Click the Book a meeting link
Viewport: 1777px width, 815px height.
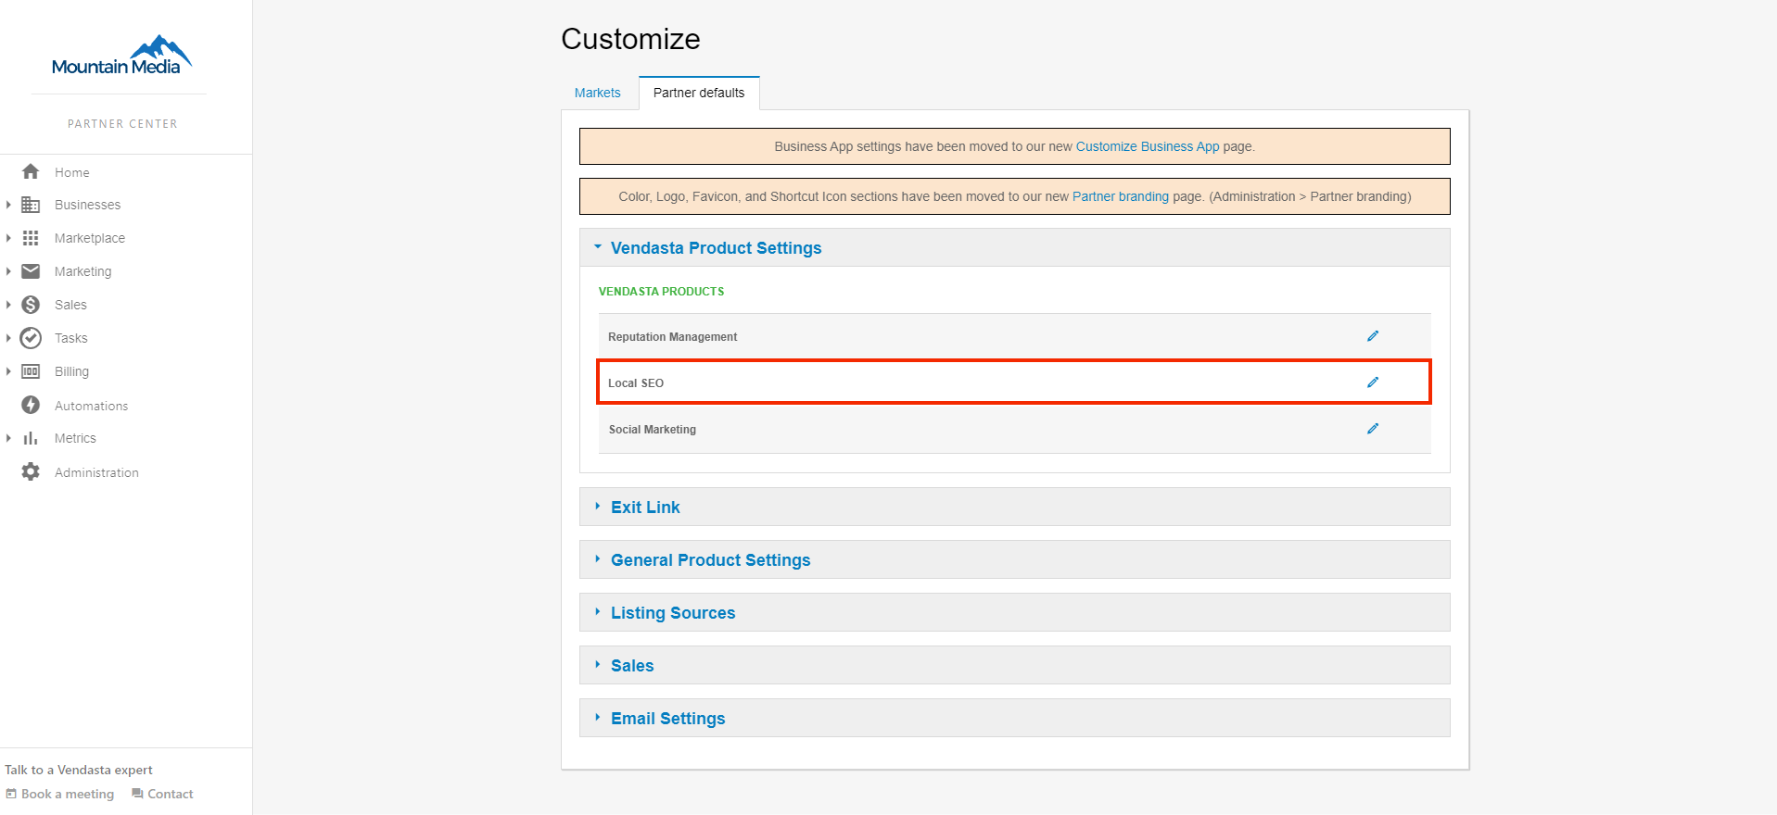click(68, 794)
